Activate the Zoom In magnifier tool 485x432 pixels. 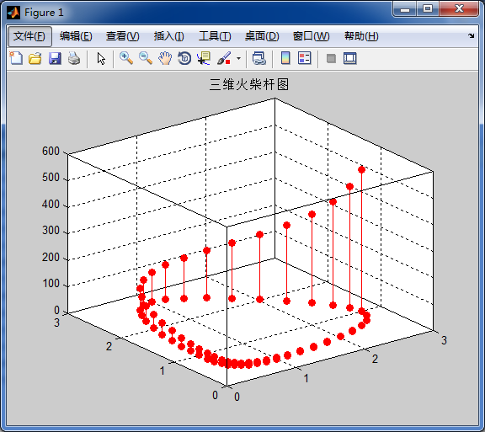[x=126, y=58]
